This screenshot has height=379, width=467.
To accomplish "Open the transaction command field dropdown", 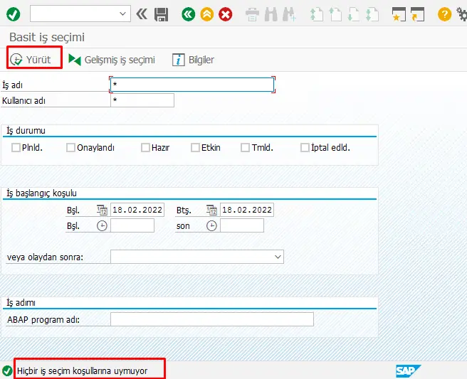I will tap(124, 14).
